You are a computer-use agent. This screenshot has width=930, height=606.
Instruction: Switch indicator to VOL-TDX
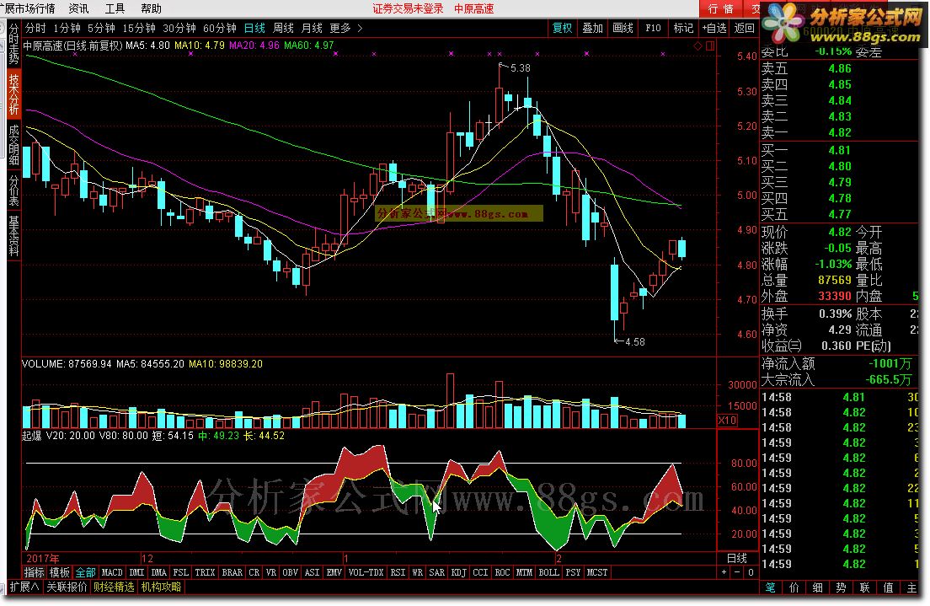coord(366,573)
